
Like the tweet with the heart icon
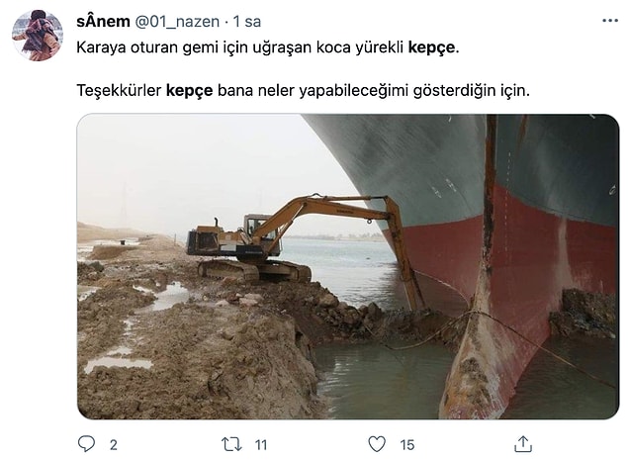pos(377,444)
